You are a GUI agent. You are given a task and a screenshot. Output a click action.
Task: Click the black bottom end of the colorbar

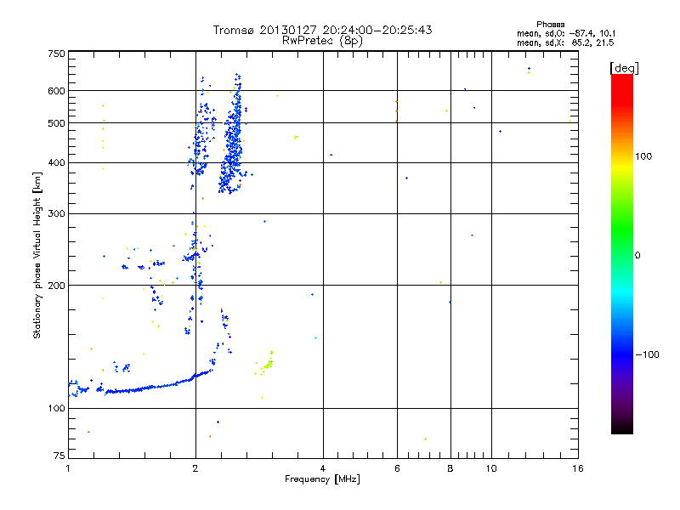[x=622, y=428]
